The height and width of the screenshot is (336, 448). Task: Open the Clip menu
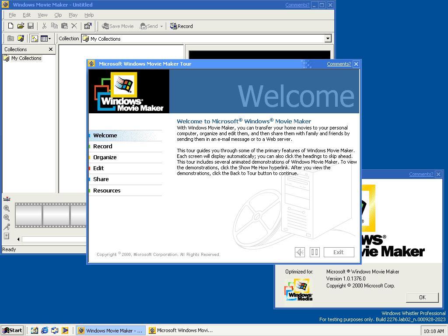click(x=58, y=15)
